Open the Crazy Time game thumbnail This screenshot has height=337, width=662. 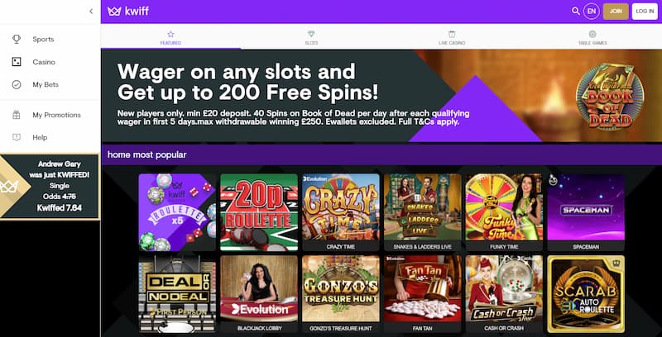341,212
